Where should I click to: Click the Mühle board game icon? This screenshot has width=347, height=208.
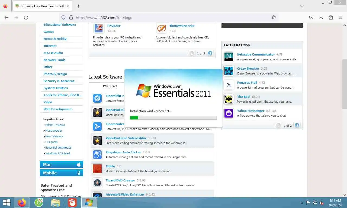click(x=97, y=168)
